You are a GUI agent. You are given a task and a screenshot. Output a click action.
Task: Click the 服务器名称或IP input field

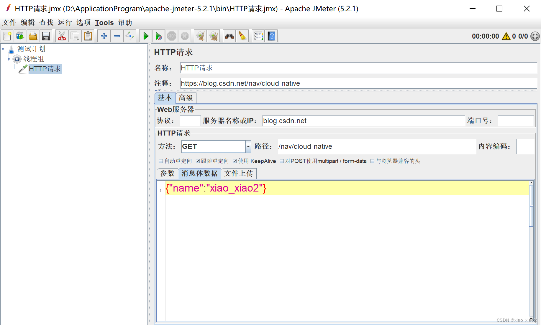[364, 121]
